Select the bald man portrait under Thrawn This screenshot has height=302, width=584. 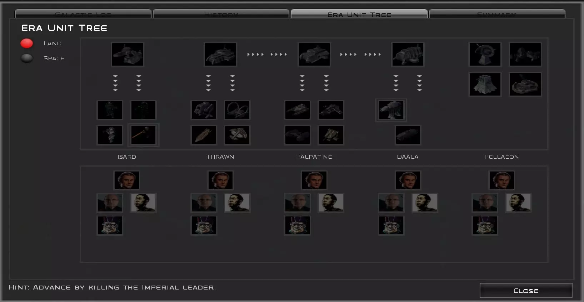(204, 203)
